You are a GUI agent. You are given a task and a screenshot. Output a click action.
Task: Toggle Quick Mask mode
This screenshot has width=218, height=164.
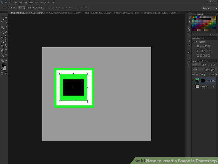pos(2,74)
